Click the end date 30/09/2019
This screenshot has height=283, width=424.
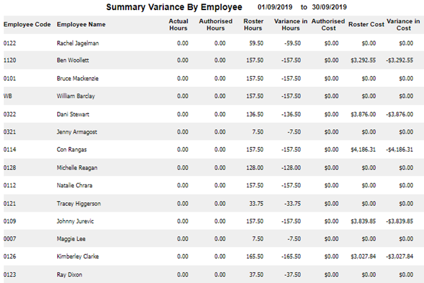(x=329, y=8)
